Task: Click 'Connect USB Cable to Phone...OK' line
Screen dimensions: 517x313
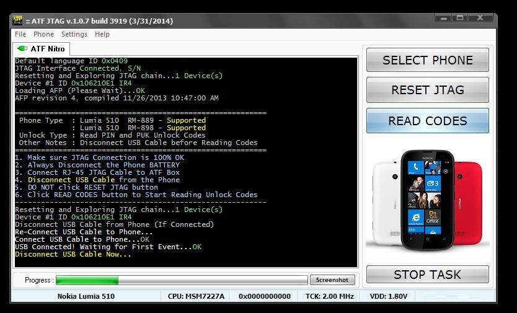Action: coord(82,239)
